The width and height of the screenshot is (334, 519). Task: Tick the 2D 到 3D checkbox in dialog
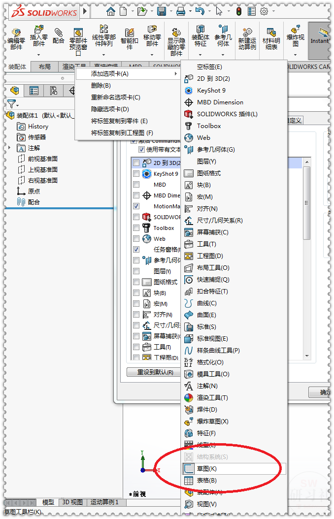point(136,163)
